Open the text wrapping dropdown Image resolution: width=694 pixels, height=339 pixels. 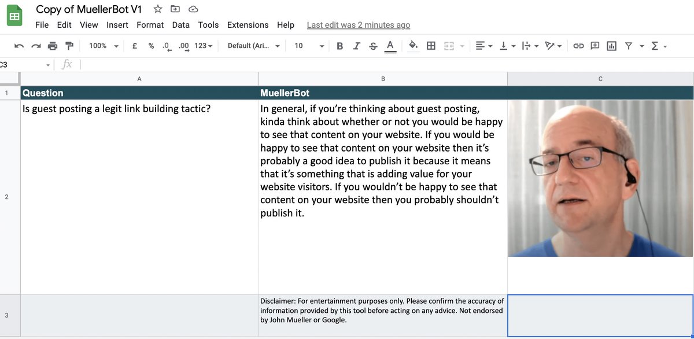coord(530,46)
